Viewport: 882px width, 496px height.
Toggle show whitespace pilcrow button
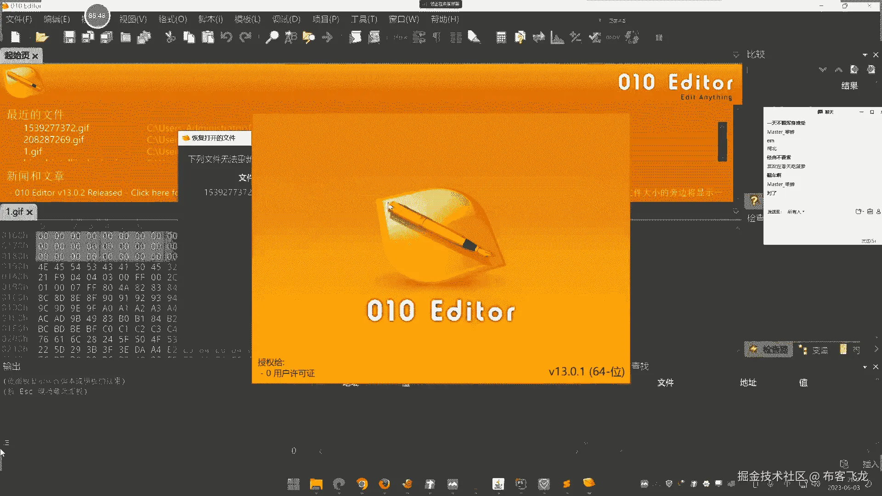[437, 38]
